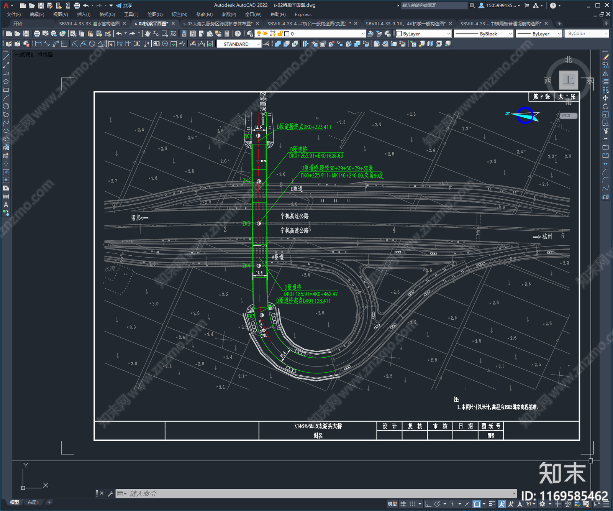Select the Rotate modify tool
Image resolution: width=613 pixels, height=511 pixels.
605,106
